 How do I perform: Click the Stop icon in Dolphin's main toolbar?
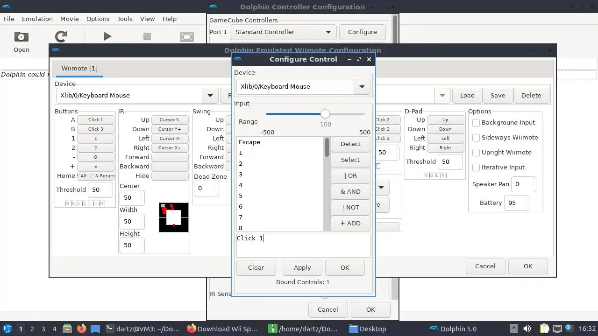pyautogui.click(x=147, y=36)
